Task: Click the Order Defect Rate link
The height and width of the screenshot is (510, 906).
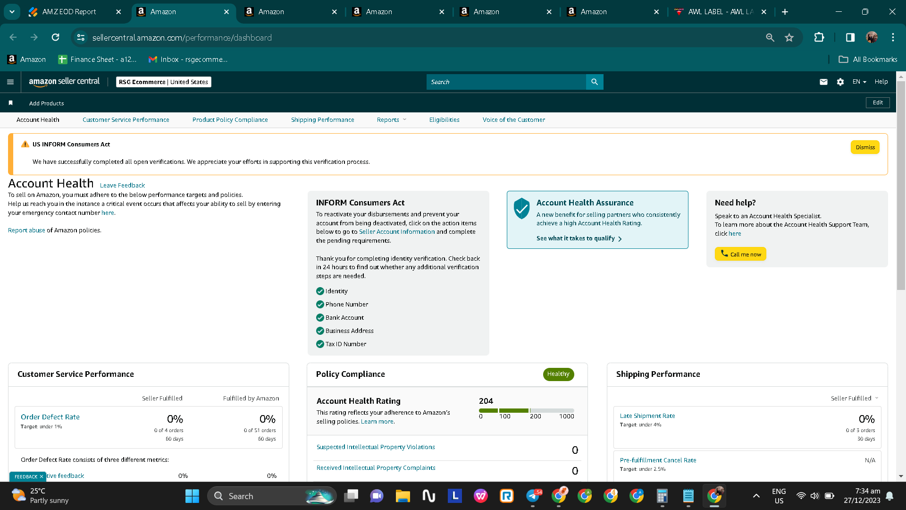Action: click(50, 417)
